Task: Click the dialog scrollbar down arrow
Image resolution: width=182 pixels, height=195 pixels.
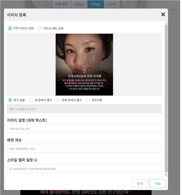Action: pyautogui.click(x=166, y=175)
